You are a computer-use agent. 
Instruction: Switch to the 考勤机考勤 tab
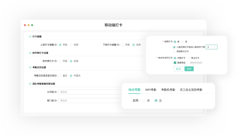click(168, 90)
